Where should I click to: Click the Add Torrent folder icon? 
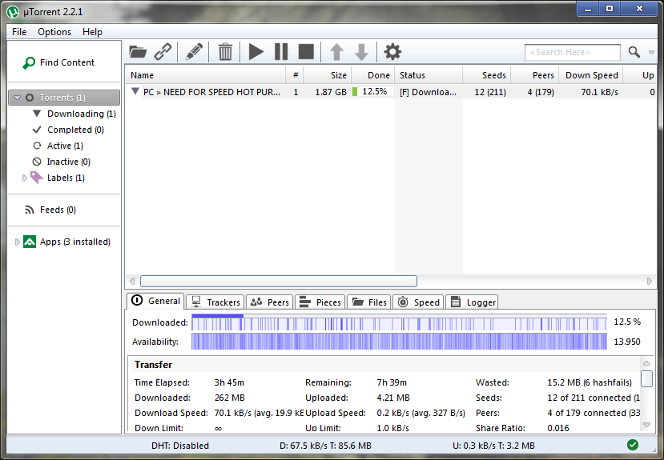click(x=138, y=52)
